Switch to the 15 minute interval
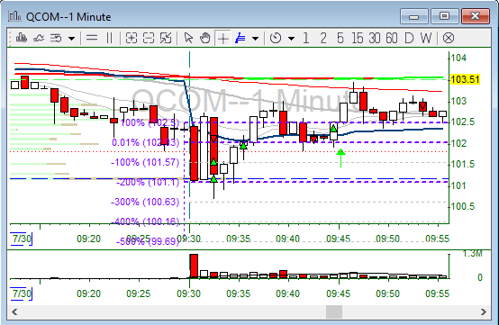Screen dimensions: 499x325 357,38
